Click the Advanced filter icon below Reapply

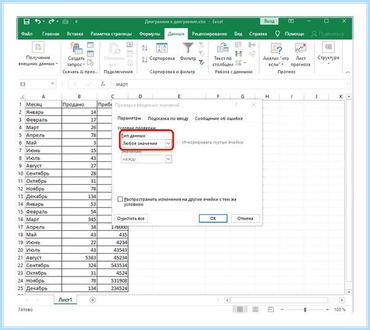201,63
